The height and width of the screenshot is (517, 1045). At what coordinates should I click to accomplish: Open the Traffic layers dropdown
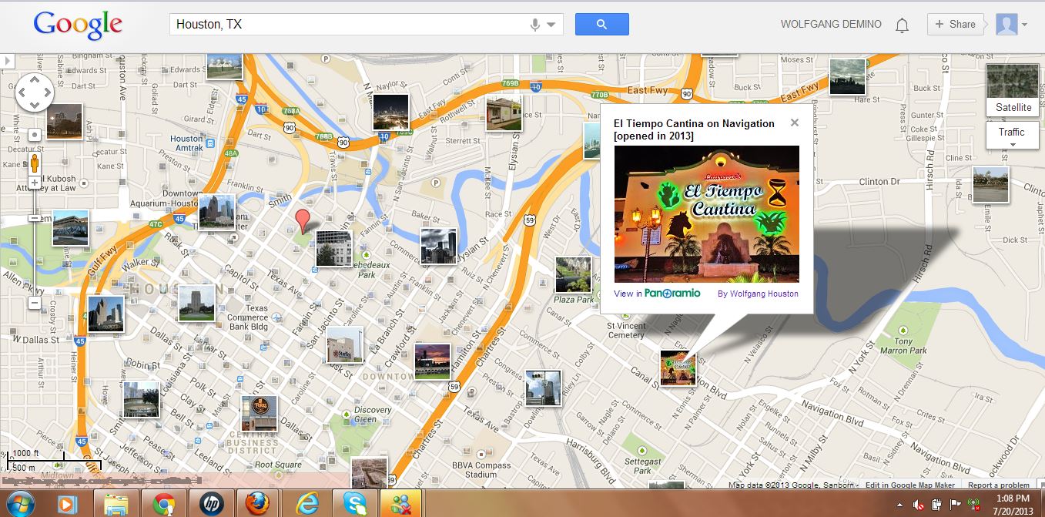1013,136
